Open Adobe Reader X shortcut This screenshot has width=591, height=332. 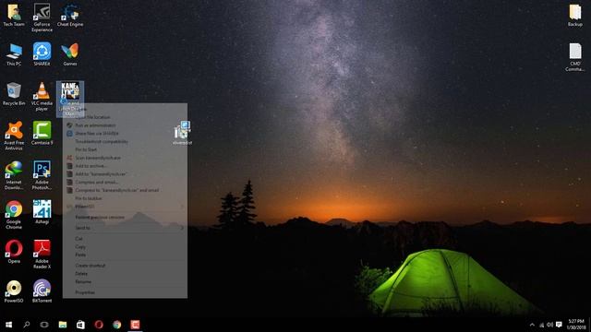coord(42,255)
